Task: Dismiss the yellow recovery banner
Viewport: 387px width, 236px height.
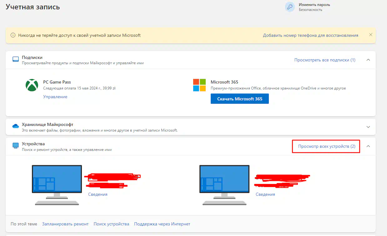Action: [x=371, y=35]
